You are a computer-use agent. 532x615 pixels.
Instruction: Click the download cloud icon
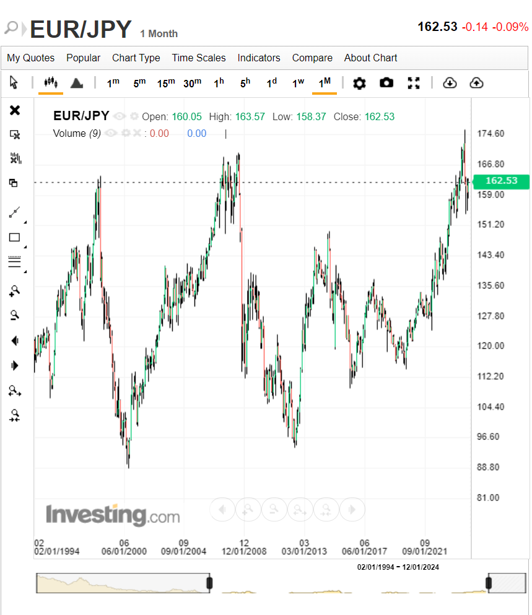click(x=450, y=83)
